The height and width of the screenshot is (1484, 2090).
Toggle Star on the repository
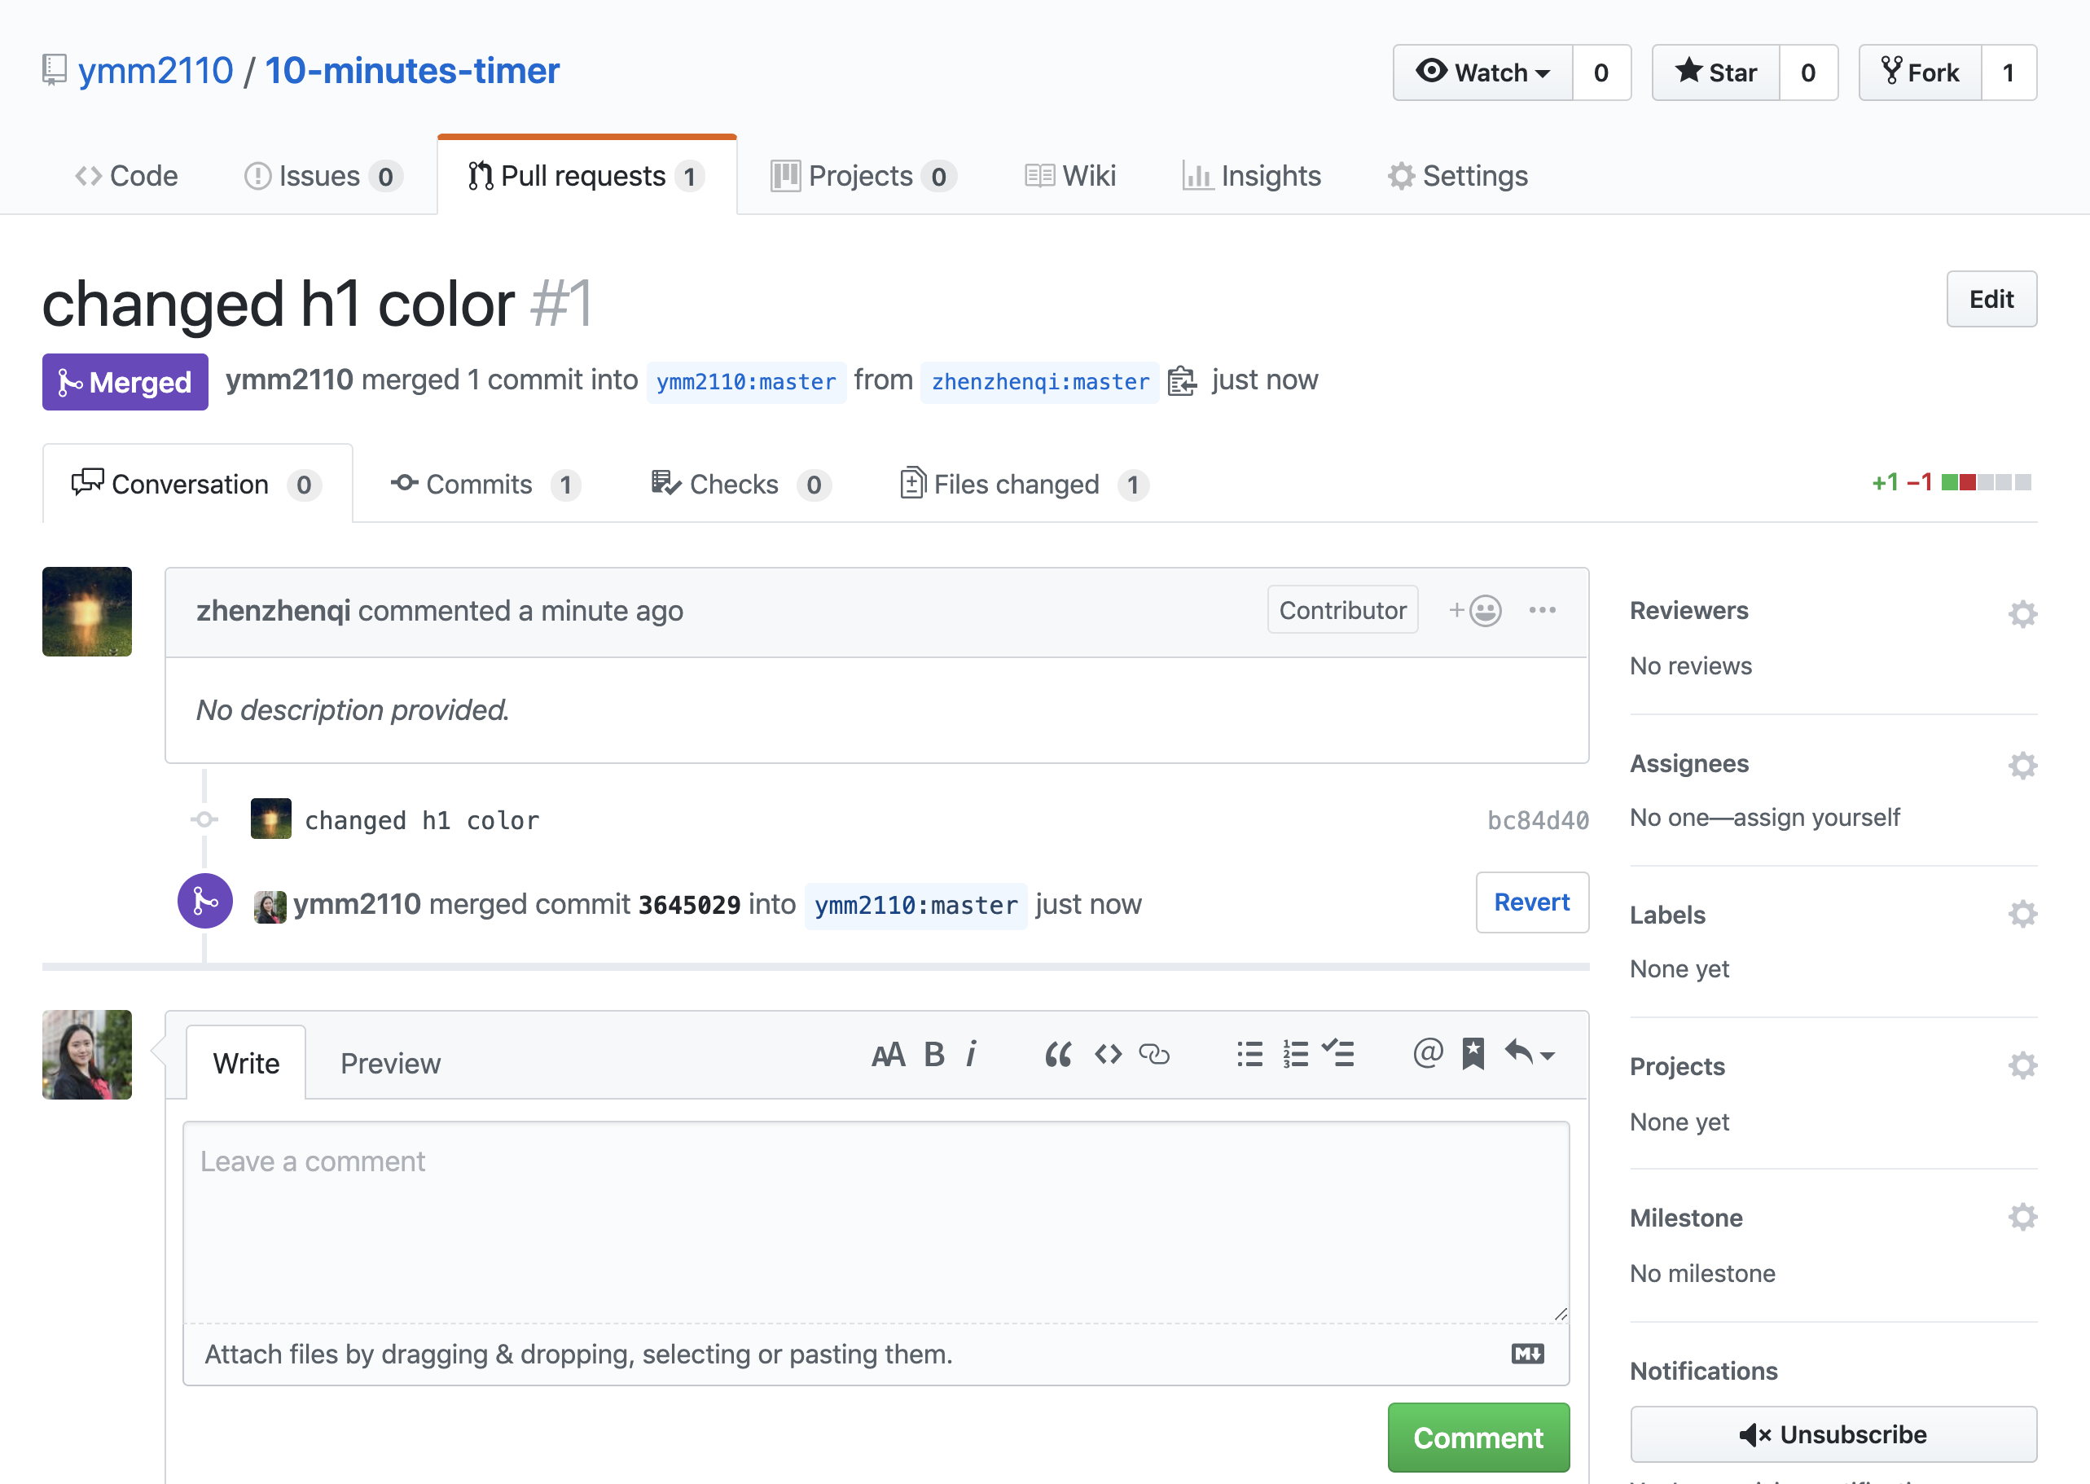(x=1715, y=72)
